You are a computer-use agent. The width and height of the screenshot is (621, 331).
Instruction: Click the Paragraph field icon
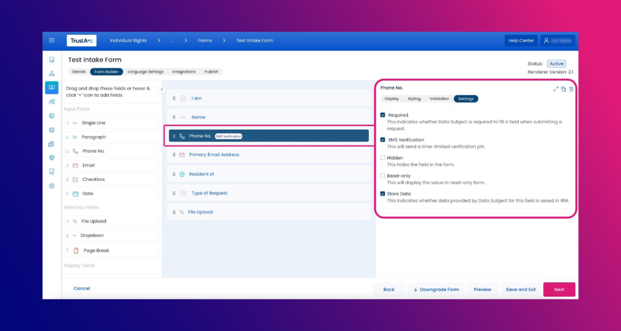point(75,137)
